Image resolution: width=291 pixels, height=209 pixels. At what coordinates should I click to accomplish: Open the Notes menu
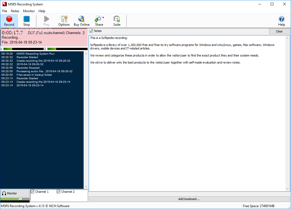(15, 11)
